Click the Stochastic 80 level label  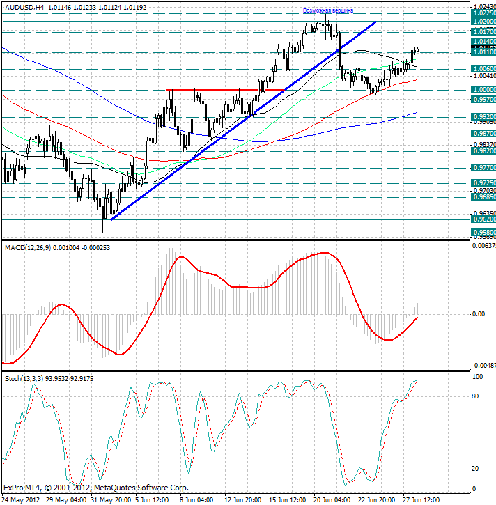tap(475, 396)
